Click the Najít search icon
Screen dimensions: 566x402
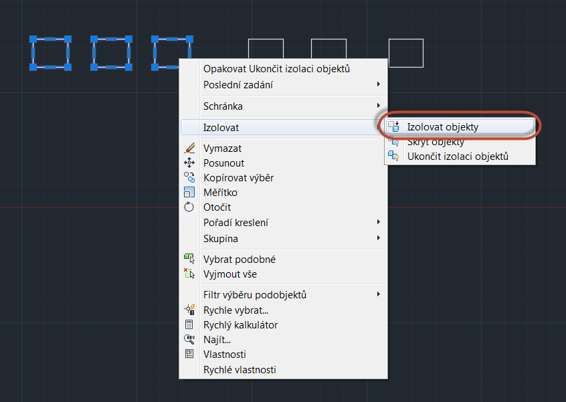[189, 340]
